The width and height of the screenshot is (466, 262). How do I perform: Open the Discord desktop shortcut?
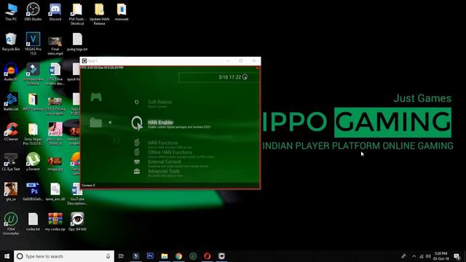pos(55,12)
